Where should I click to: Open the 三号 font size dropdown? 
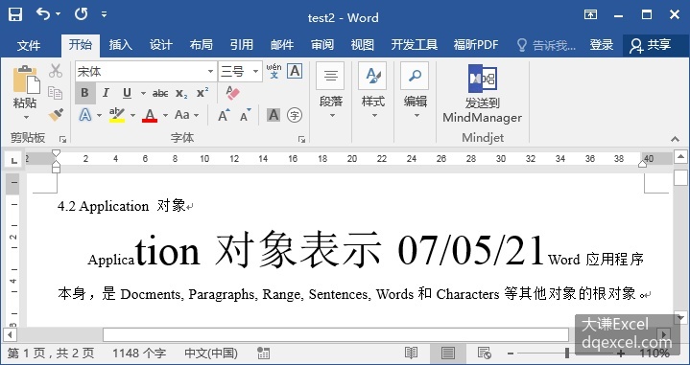(255, 71)
